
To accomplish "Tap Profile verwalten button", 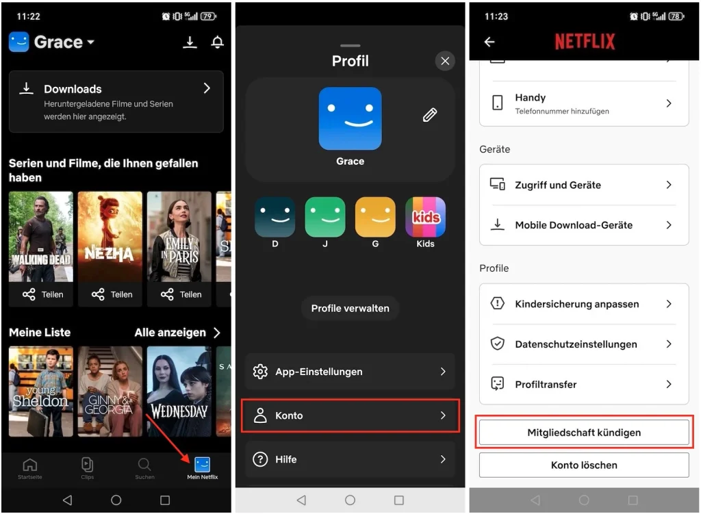I will coord(350,308).
